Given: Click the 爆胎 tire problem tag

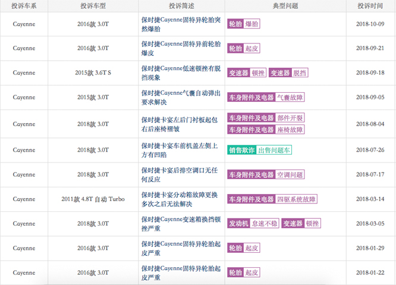Looking at the screenshot, I should click(x=252, y=24).
